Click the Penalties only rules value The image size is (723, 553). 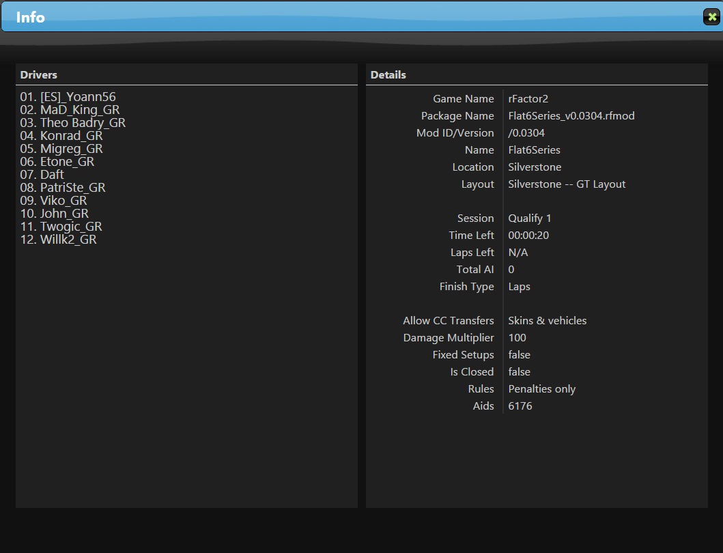542,389
